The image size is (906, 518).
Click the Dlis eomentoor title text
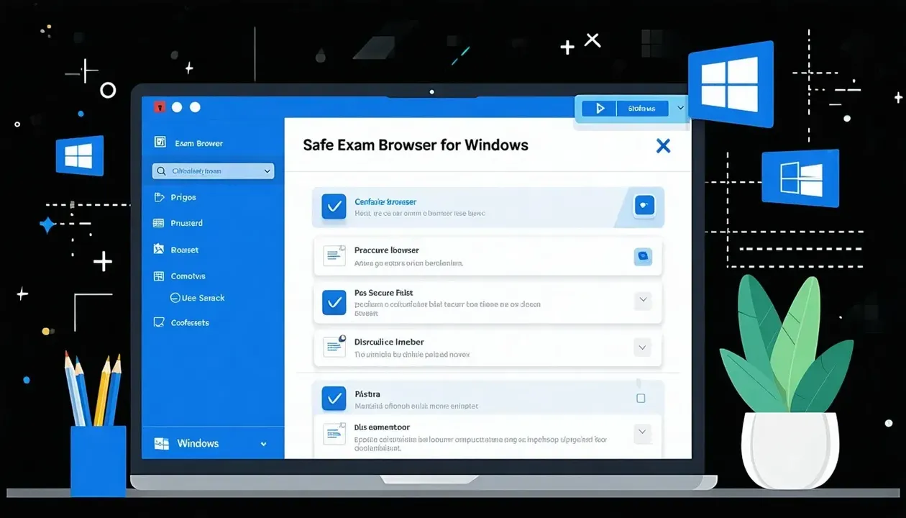[x=383, y=427]
